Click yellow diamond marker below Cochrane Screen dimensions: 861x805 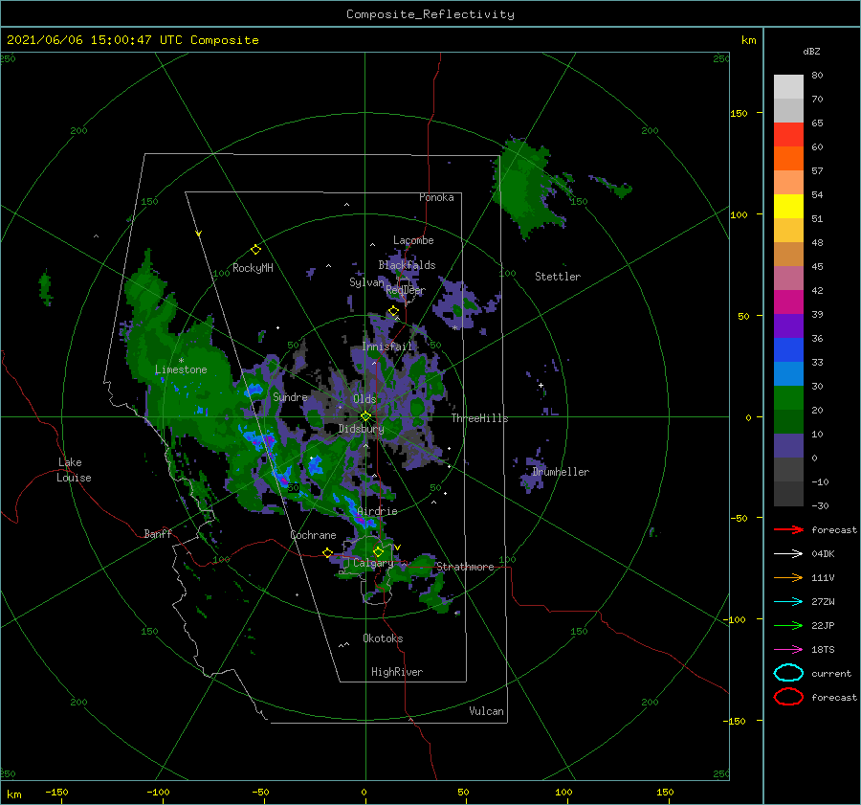(327, 552)
